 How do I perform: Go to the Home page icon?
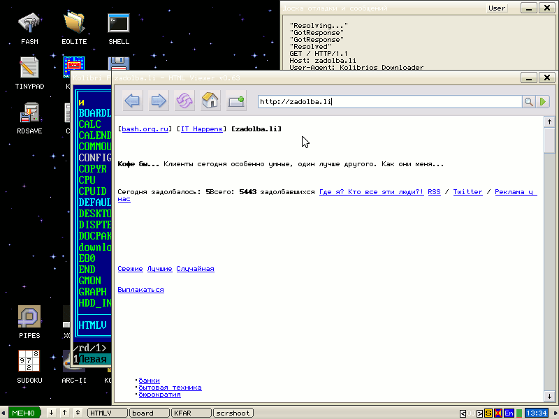tap(210, 101)
